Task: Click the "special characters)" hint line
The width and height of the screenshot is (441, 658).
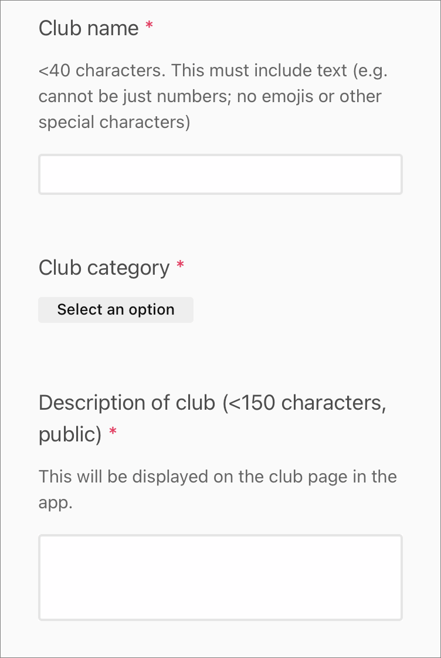Action: point(114,122)
